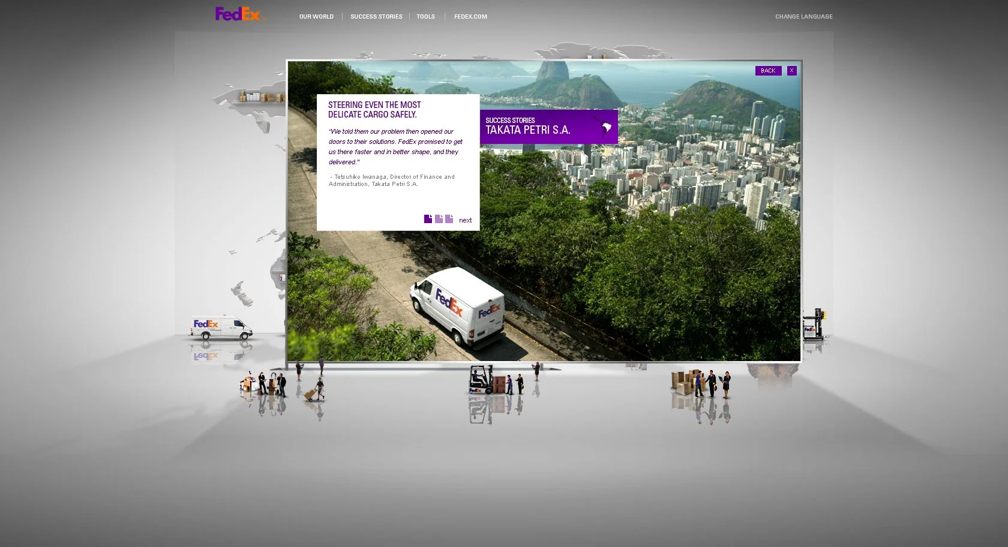This screenshot has width=1008, height=547.
Task: Go to FedEx.com link
Action: click(x=470, y=17)
